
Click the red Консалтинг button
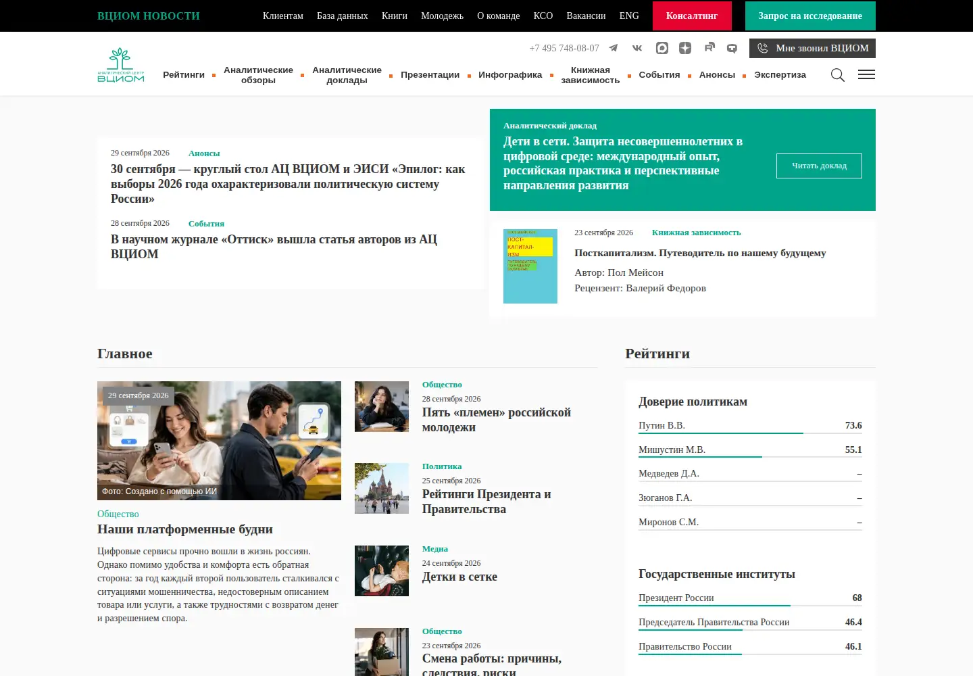[692, 16]
